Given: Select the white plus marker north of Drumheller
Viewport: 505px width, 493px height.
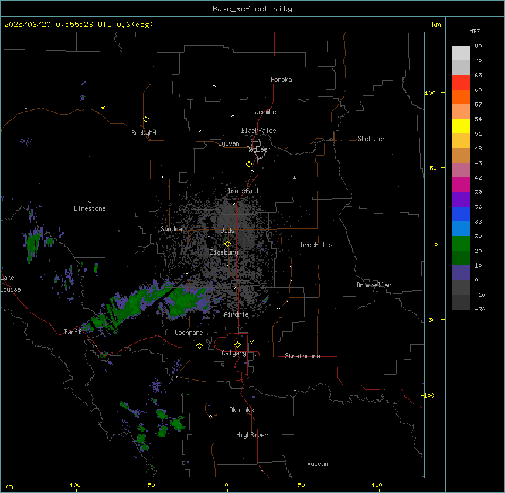Looking at the screenshot, I should click(359, 220).
